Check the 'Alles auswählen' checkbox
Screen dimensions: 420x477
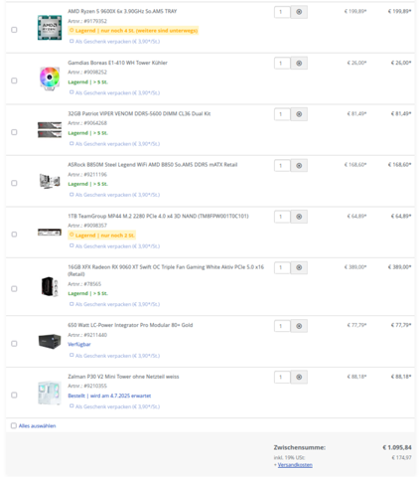(14, 425)
